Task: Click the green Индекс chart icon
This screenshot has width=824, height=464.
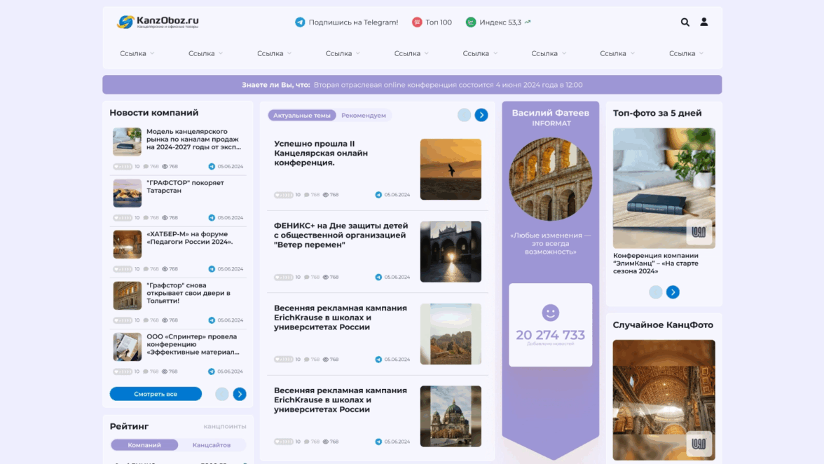Action: 471,22
